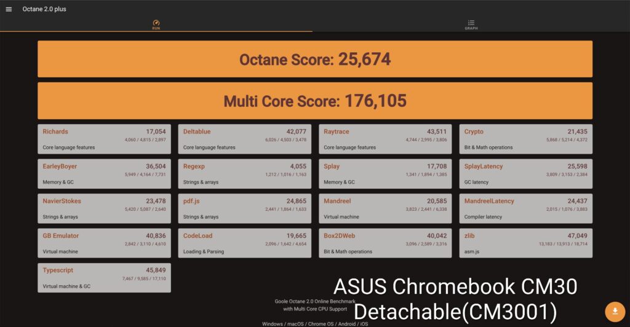Open the zlib benchmark card
The image size is (630, 327).
coord(525,243)
